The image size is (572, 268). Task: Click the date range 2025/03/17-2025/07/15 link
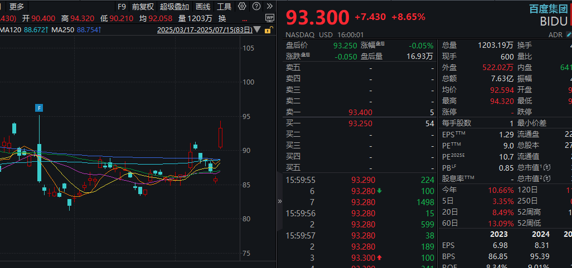click(205, 30)
